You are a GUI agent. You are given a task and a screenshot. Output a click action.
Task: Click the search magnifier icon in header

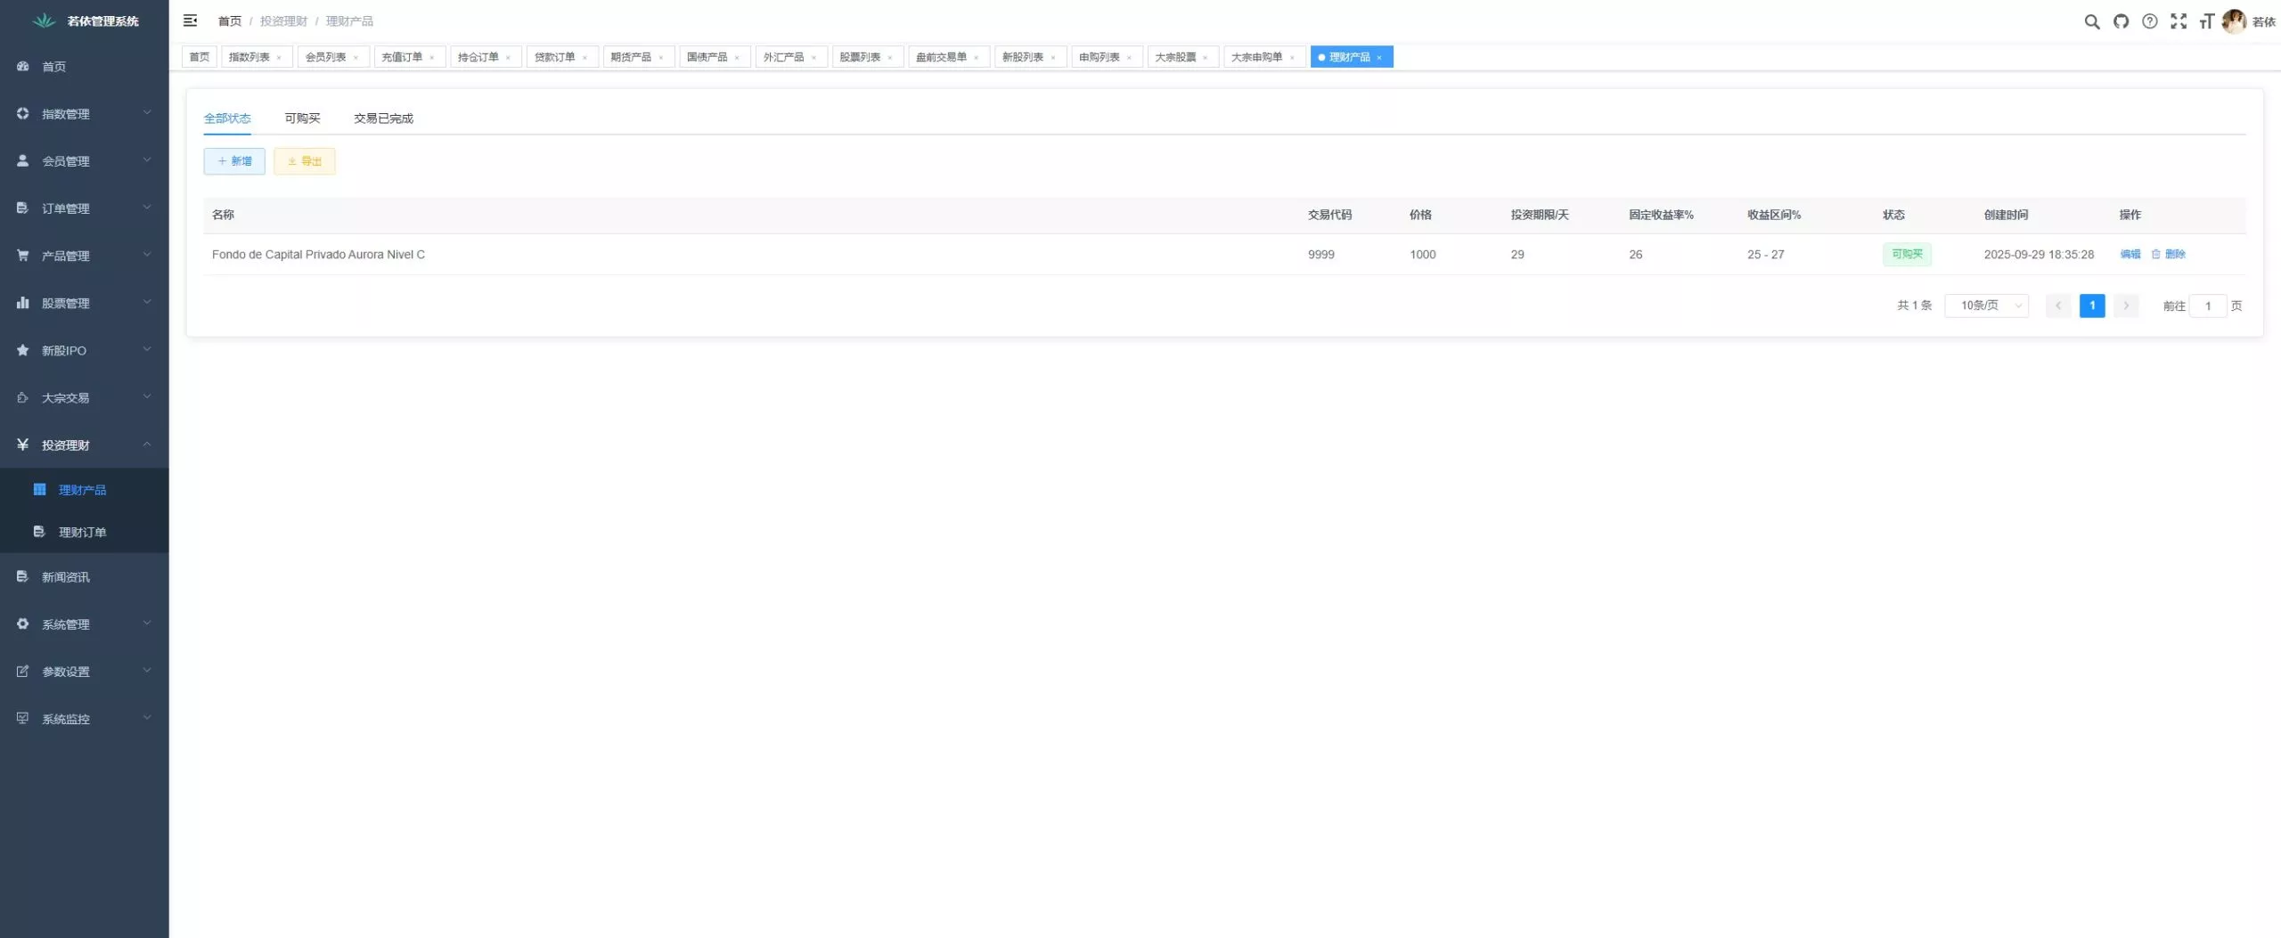pyautogui.click(x=2091, y=21)
